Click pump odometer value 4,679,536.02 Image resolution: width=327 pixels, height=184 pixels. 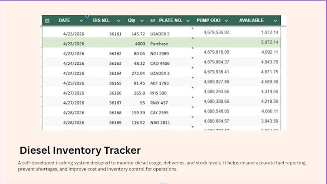coord(216,32)
